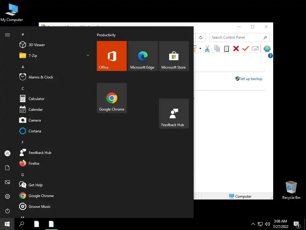Jump to letter A section header
This screenshot has width=306, height=230.
click(x=23, y=67)
